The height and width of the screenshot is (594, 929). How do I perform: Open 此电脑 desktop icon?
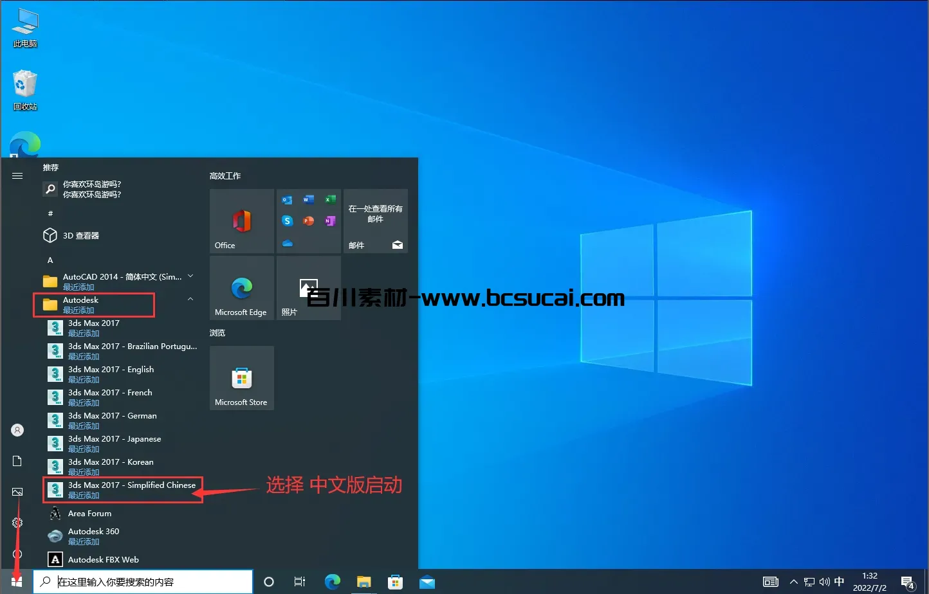tap(25, 28)
